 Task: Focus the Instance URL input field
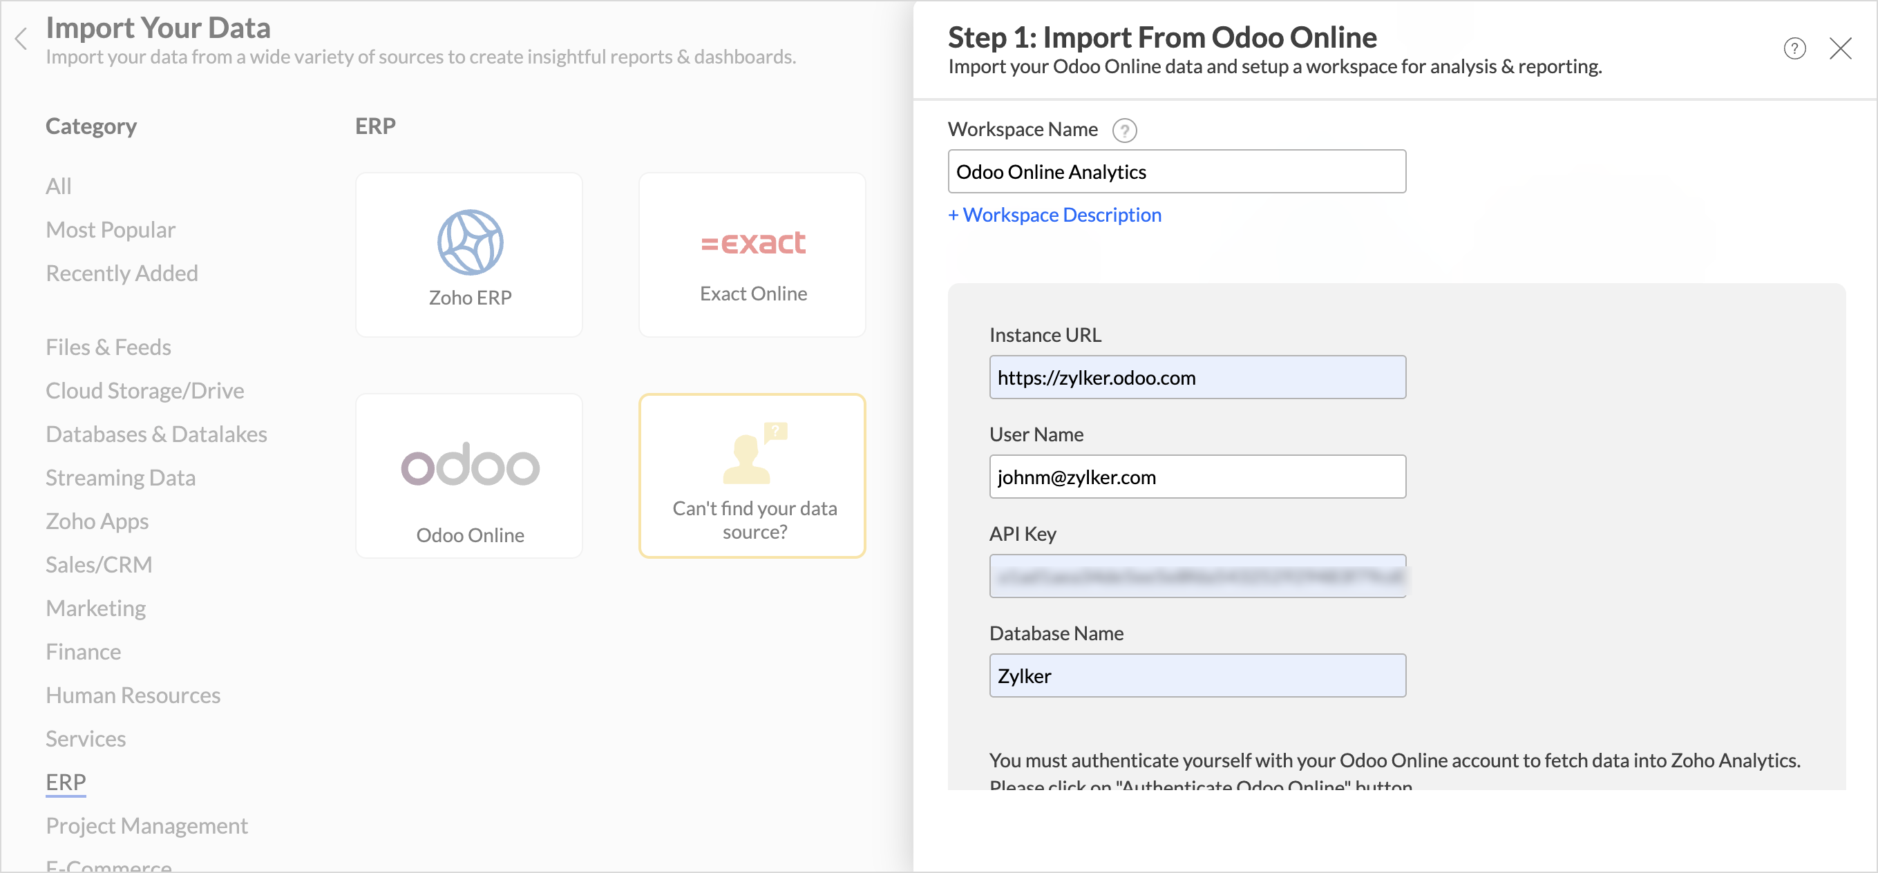click(1196, 378)
